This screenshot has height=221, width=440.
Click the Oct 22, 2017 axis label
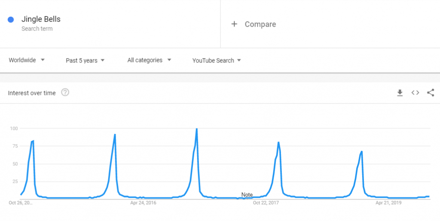point(266,203)
